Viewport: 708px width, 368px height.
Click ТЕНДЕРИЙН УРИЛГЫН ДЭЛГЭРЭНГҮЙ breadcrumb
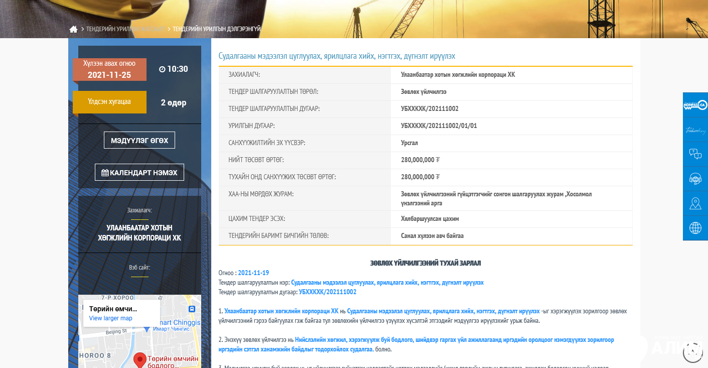[217, 29]
